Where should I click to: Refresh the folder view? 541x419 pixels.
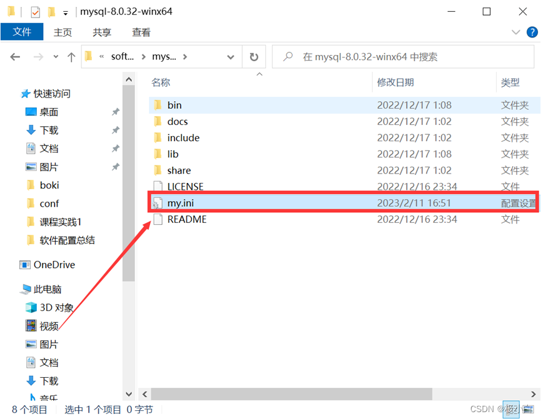pyautogui.click(x=254, y=57)
